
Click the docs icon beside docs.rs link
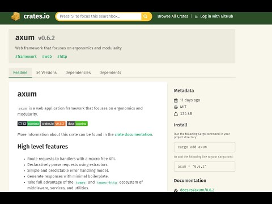pyautogui.click(x=176, y=190)
